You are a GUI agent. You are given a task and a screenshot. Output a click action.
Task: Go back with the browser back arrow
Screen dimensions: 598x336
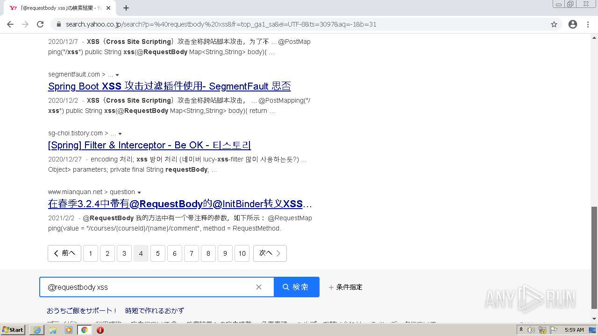10,24
